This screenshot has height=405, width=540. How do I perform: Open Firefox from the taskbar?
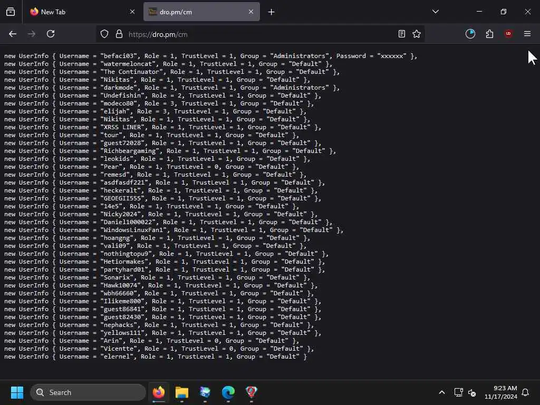[x=159, y=392]
